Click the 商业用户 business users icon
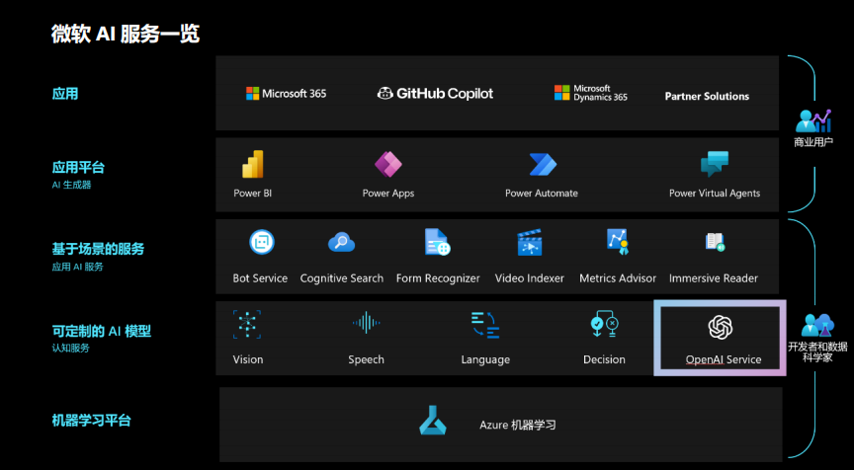 [x=813, y=121]
